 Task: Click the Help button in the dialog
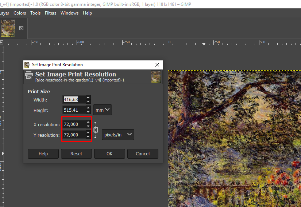click(x=43, y=154)
